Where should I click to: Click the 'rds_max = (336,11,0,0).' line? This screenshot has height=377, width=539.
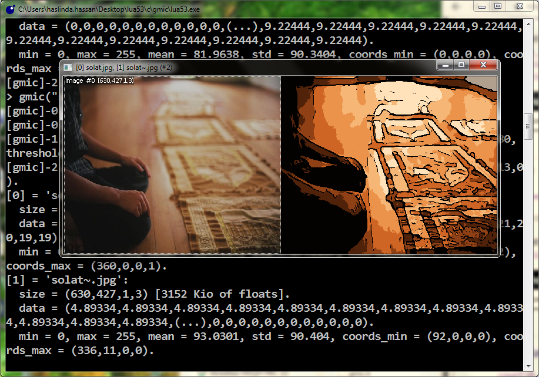pyautogui.click(x=80, y=351)
